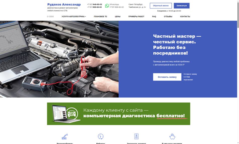Go to the Контакты menu item
The width and height of the screenshot is (239, 144).
point(185,16)
